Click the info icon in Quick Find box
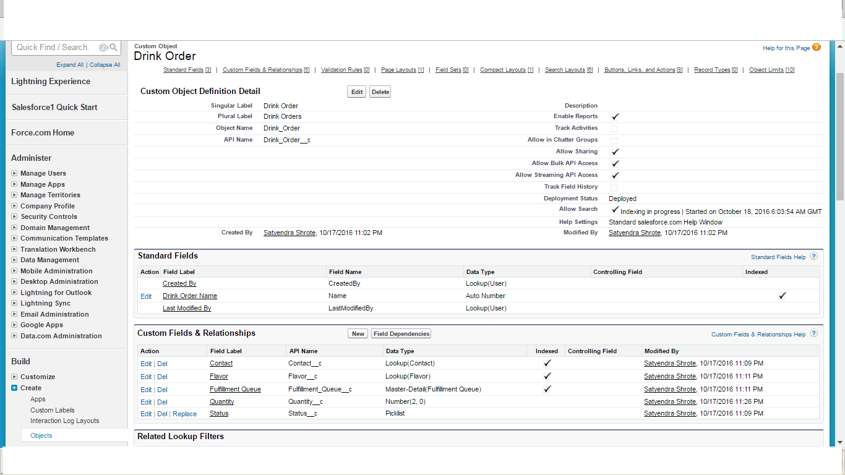Viewport: 845px width, 475px height. (x=103, y=48)
